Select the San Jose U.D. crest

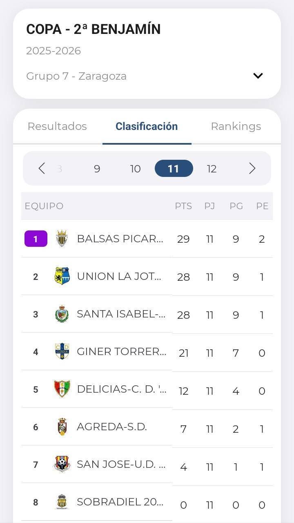[62, 464]
